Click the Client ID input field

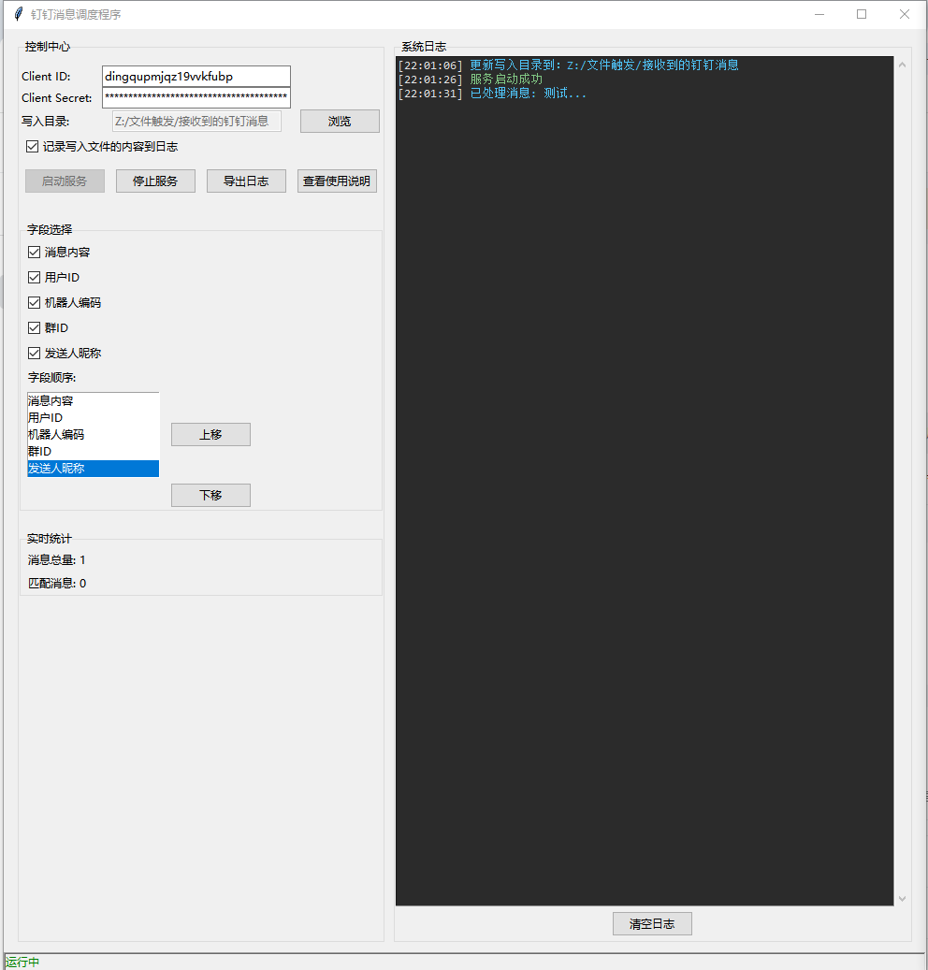pos(196,77)
